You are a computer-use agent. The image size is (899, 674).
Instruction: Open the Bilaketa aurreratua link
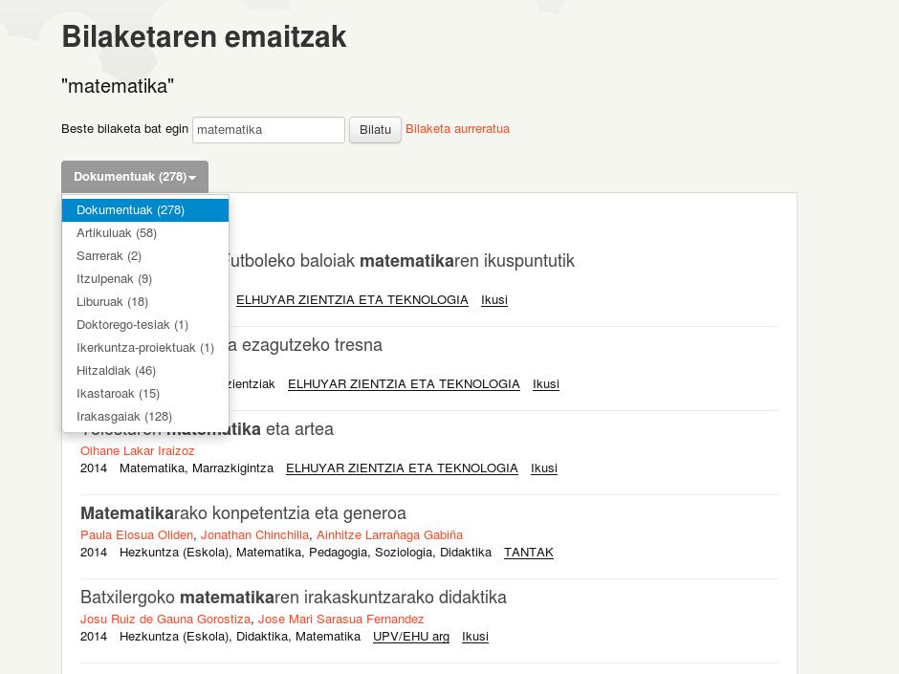coord(457,129)
